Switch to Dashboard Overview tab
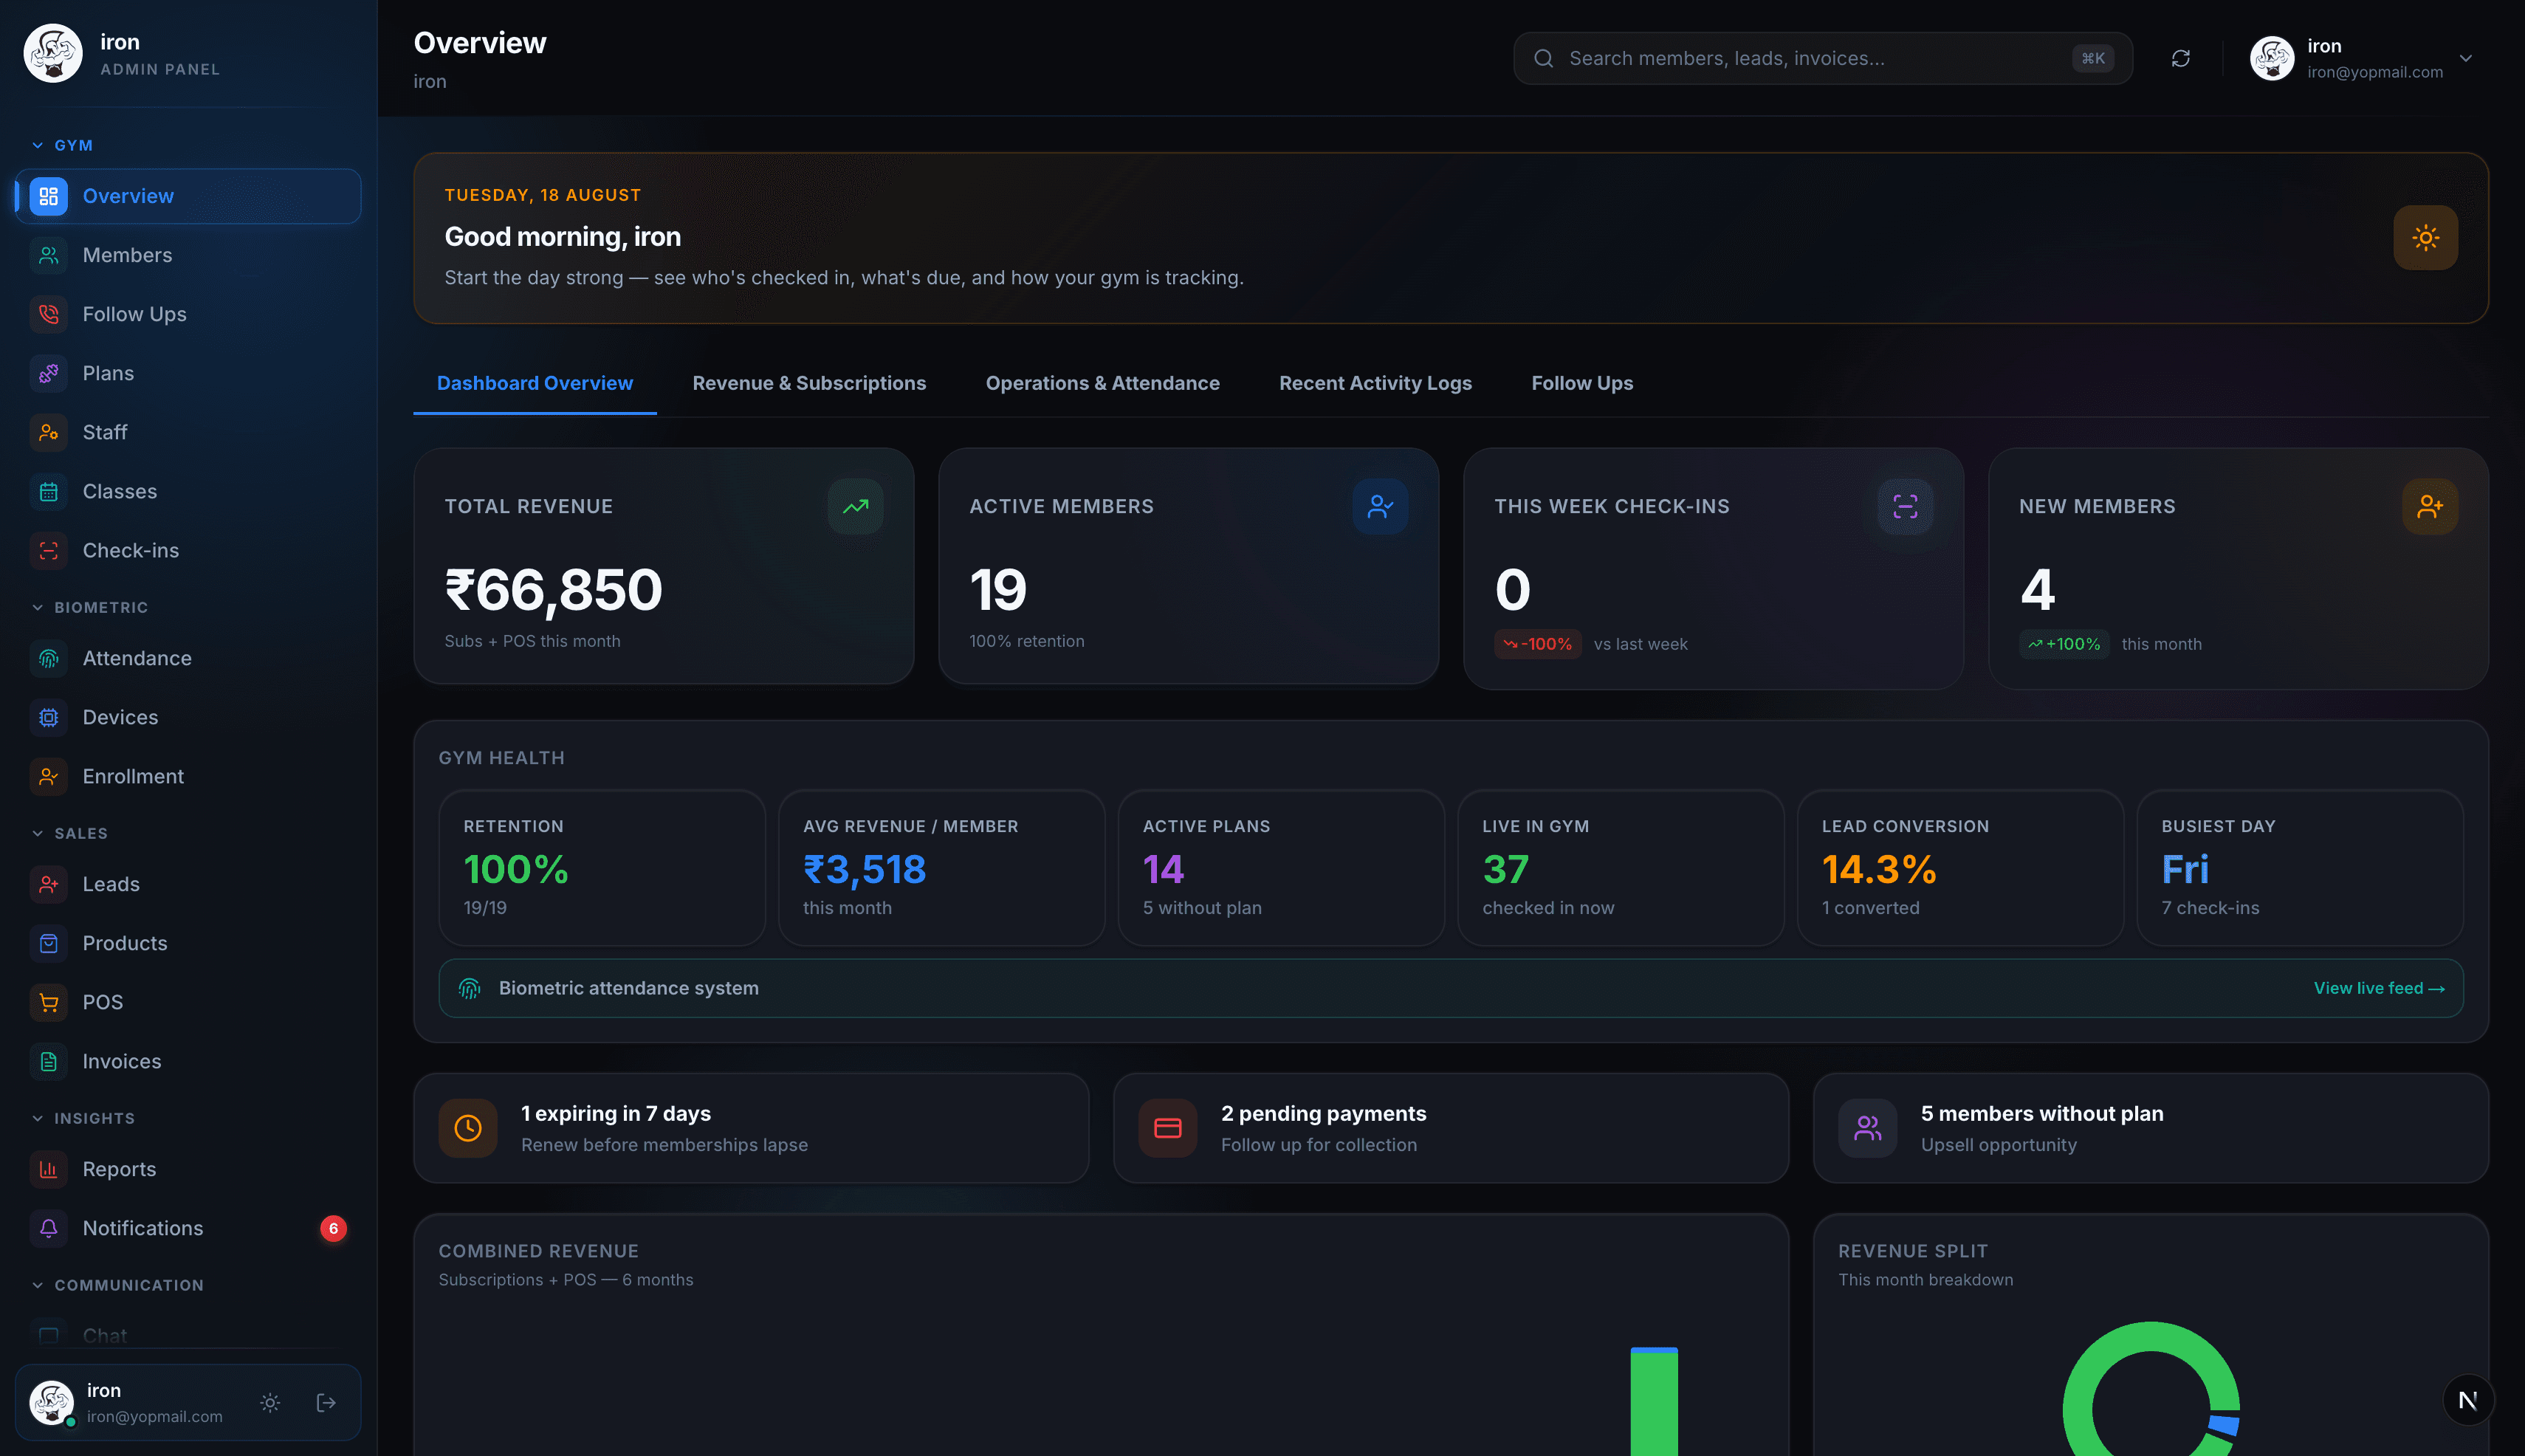 535,383
